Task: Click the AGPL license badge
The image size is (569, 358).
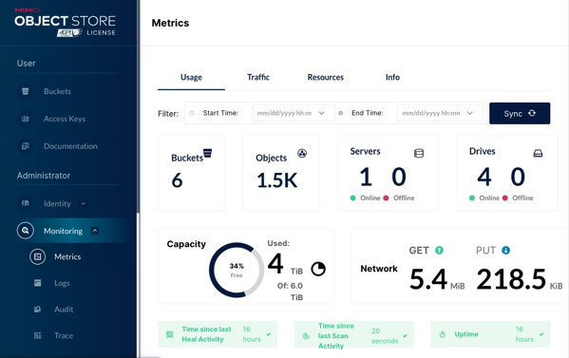Action: (x=69, y=32)
